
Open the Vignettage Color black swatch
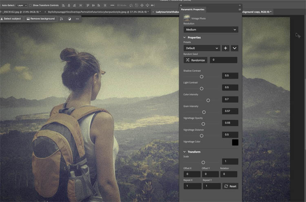click(x=235, y=142)
